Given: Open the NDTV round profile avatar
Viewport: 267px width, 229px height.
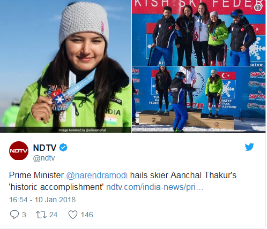Looking at the screenshot, I should pos(19,151).
